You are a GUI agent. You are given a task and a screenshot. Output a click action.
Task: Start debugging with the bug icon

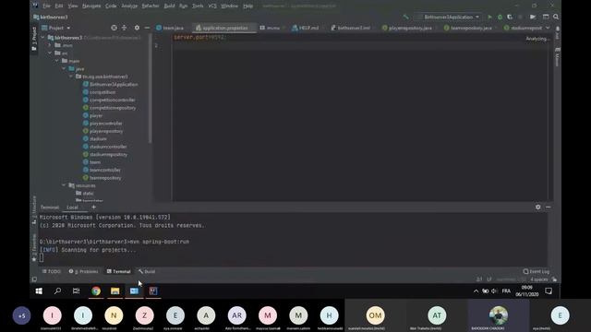[500, 17]
